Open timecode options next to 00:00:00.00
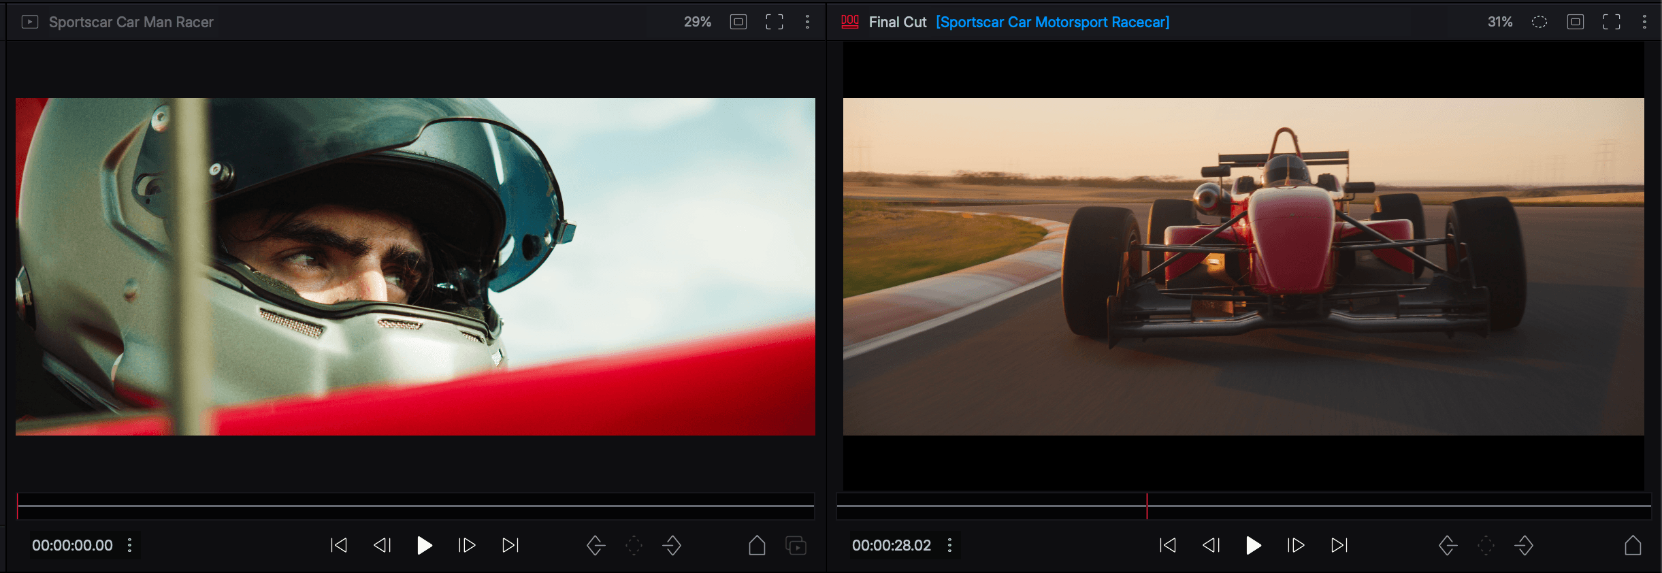Image resolution: width=1662 pixels, height=573 pixels. pos(129,545)
